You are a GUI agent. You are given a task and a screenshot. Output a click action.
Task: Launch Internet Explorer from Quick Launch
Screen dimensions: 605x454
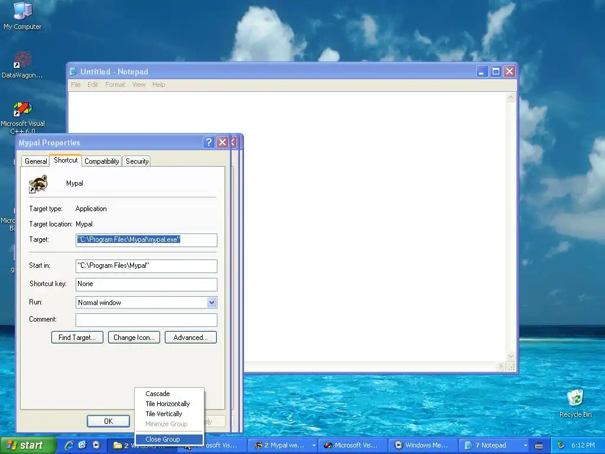coord(69,445)
